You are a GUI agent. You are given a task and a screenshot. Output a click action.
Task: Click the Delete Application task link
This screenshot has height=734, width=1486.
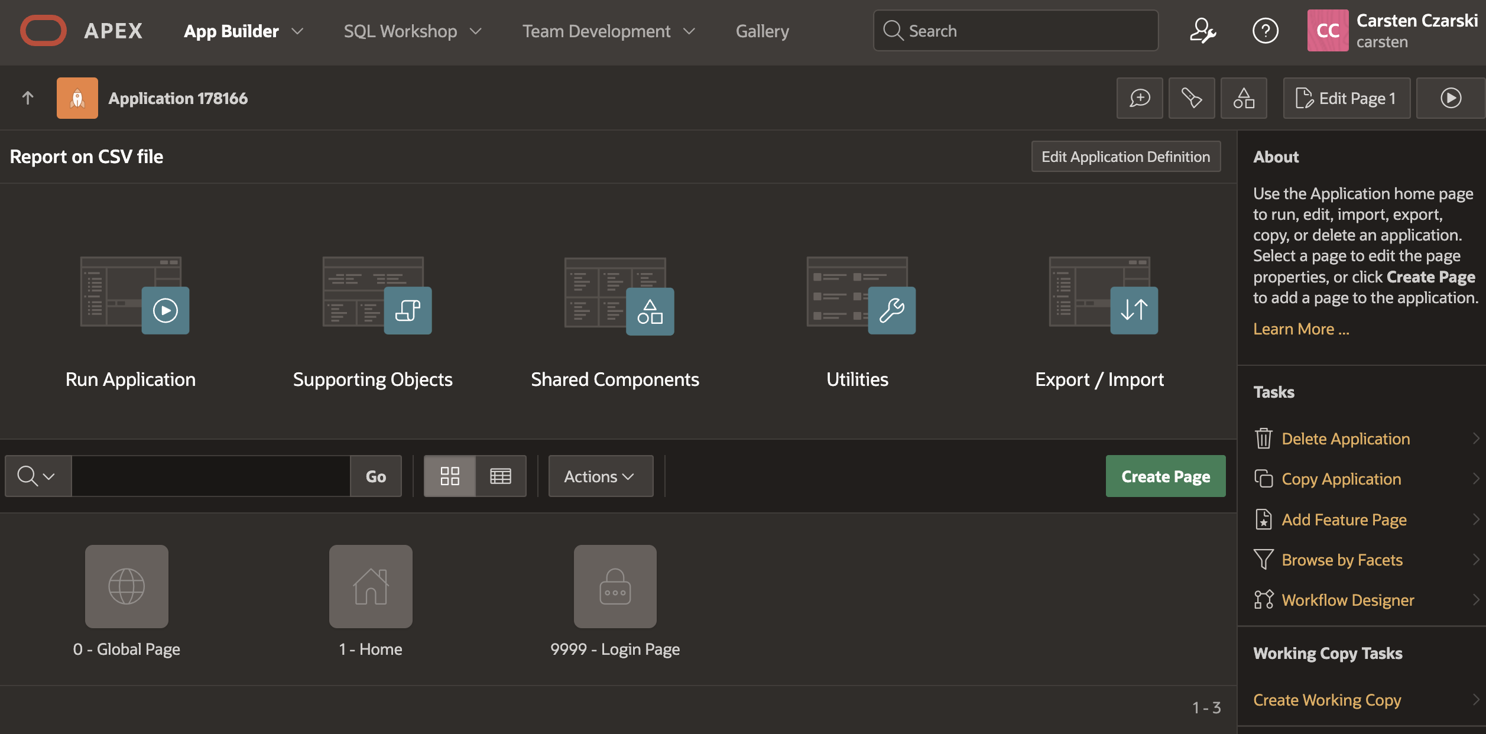point(1345,439)
